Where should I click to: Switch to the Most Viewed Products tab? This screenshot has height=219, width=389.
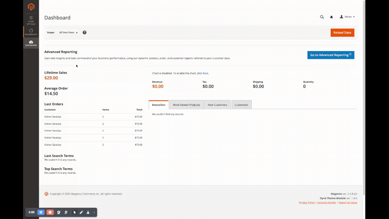pos(186,105)
